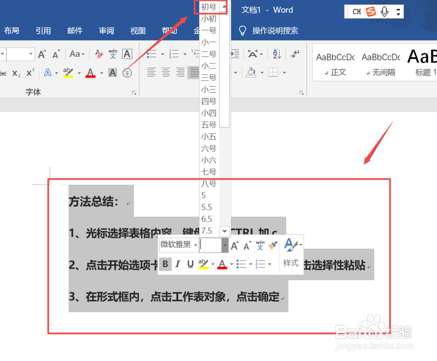This screenshot has height=361, width=437.
Task: Click the ribbon Phonetic Guide (wén) icon
Action: 113,54
